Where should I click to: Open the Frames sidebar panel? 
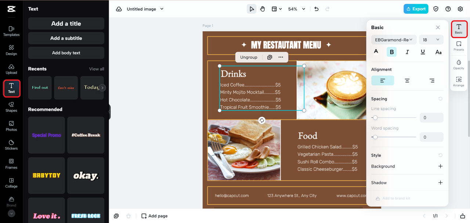pos(11,164)
